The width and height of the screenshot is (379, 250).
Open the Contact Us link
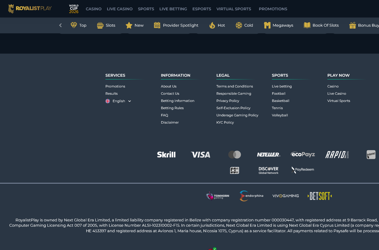pyautogui.click(x=170, y=94)
